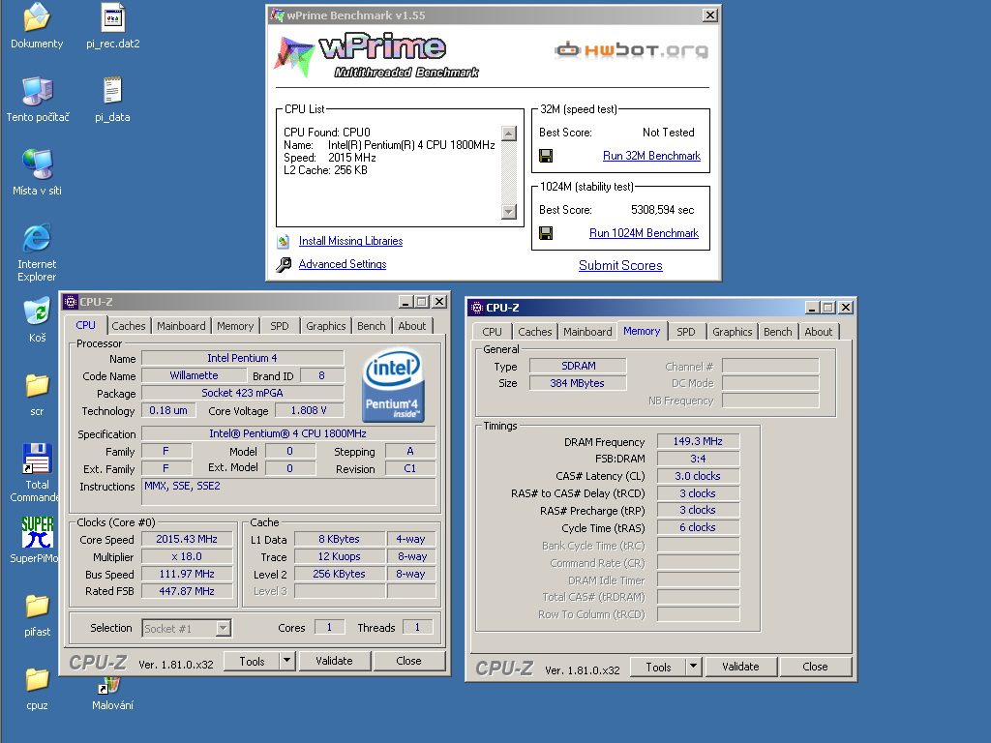Click wPrime title bar app icon
This screenshot has height=743, width=991.
click(x=277, y=15)
